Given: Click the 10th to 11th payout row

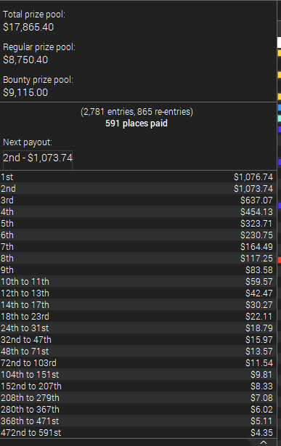Looking at the screenshot, I should [x=138, y=281].
